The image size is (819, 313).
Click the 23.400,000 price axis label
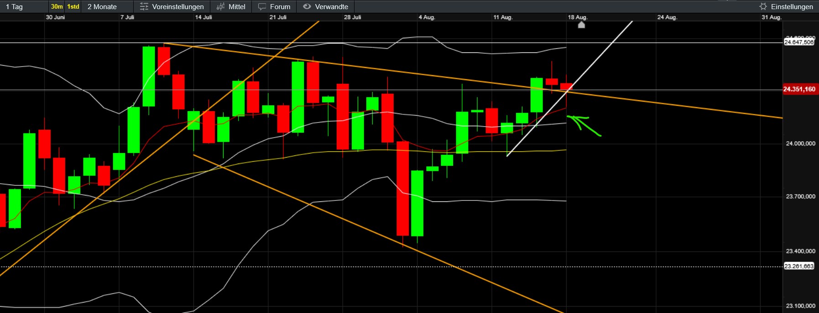pos(800,251)
